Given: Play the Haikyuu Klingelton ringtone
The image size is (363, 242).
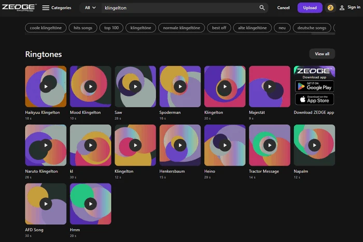Looking at the screenshot, I should [46, 86].
